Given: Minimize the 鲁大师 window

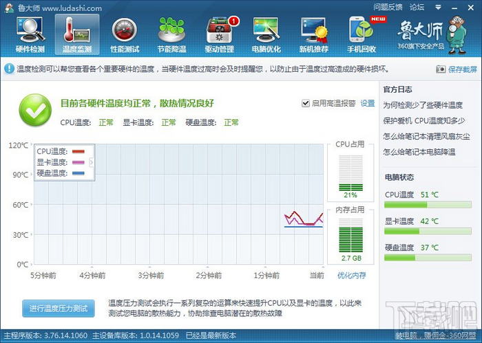Looking at the screenshot, I should coord(454,8).
